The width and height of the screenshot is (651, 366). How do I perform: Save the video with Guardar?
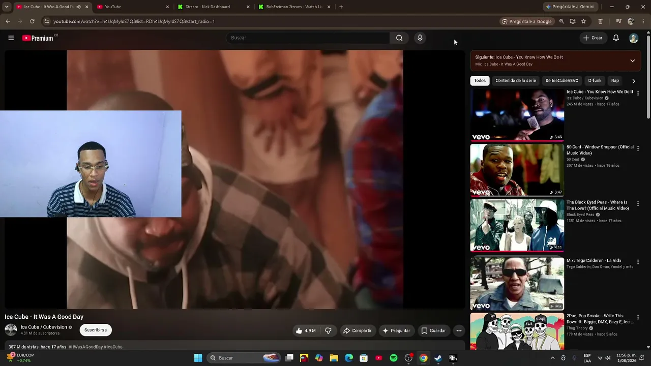(434, 330)
